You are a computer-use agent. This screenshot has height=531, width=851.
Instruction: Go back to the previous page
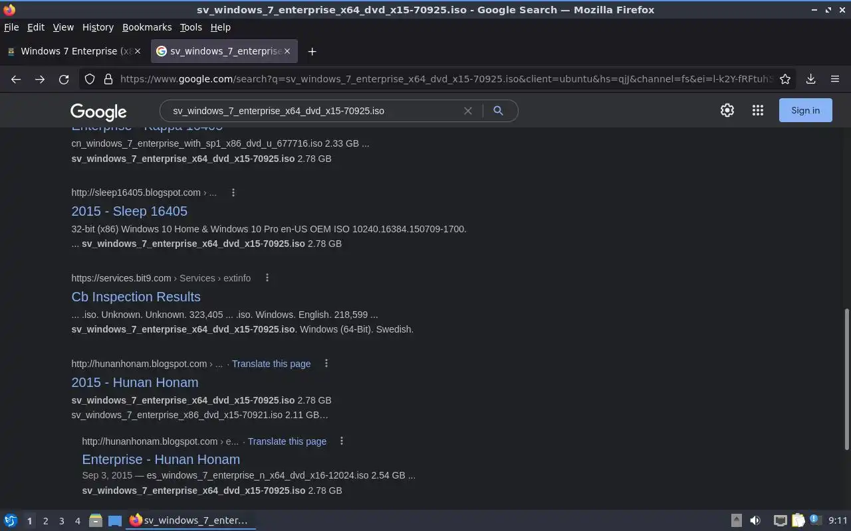point(16,79)
